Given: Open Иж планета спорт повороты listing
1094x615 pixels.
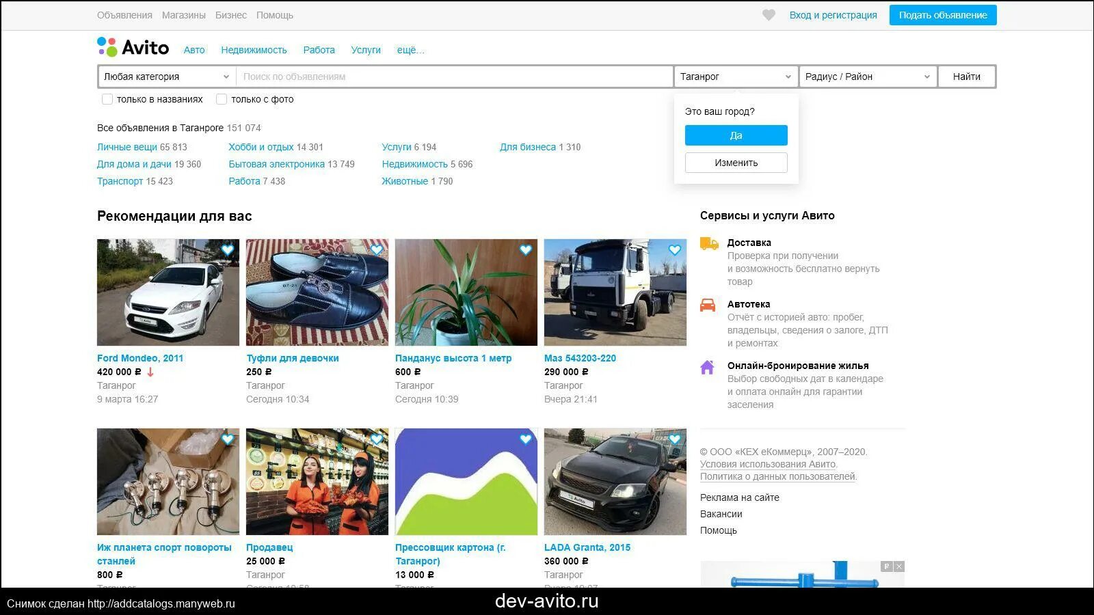Looking at the screenshot, I should (x=164, y=554).
